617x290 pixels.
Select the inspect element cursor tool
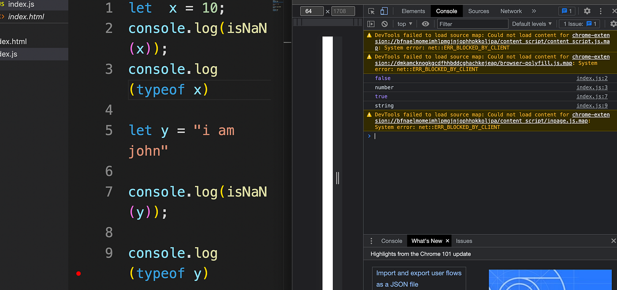pos(371,11)
